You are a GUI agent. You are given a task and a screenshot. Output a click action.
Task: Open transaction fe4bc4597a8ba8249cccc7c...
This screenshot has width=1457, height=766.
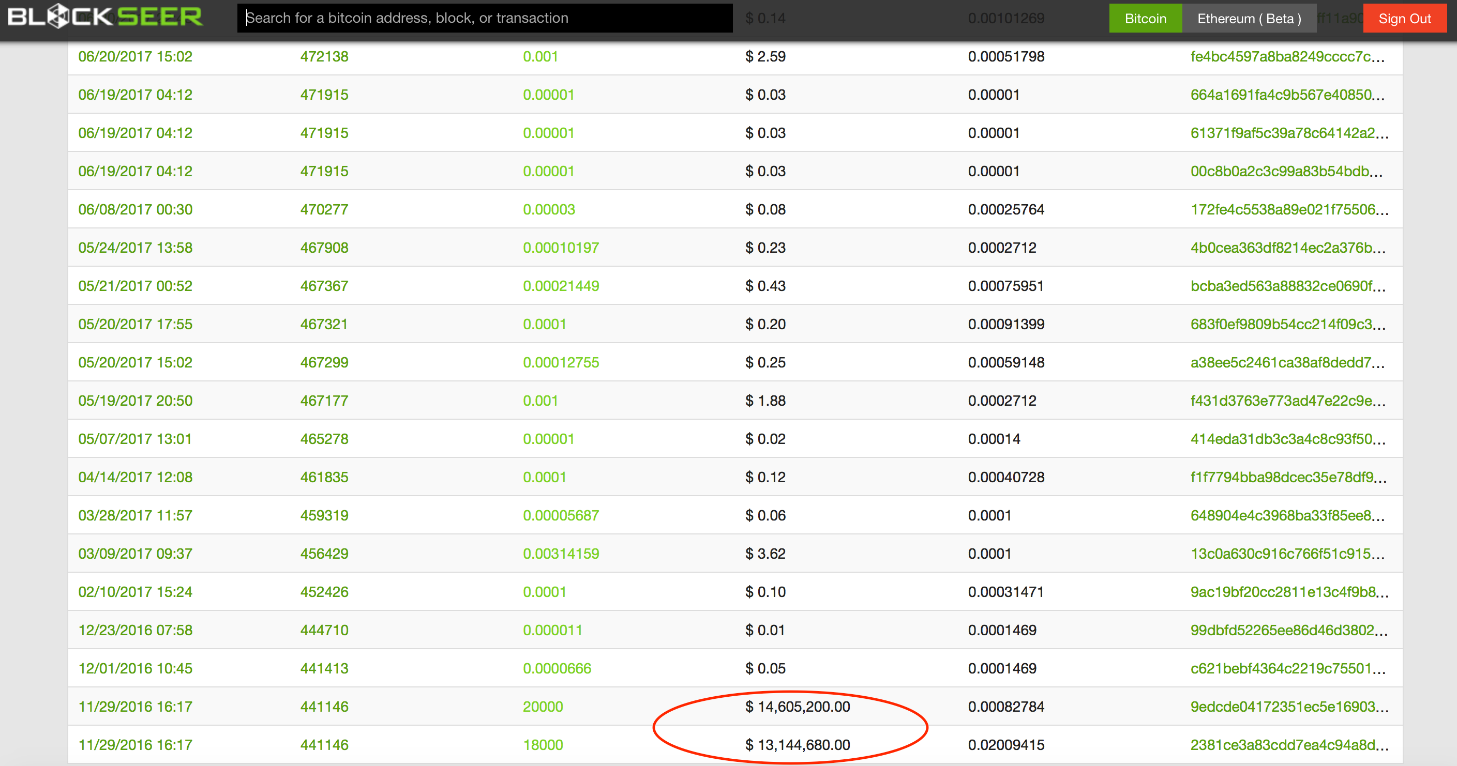pos(1287,56)
